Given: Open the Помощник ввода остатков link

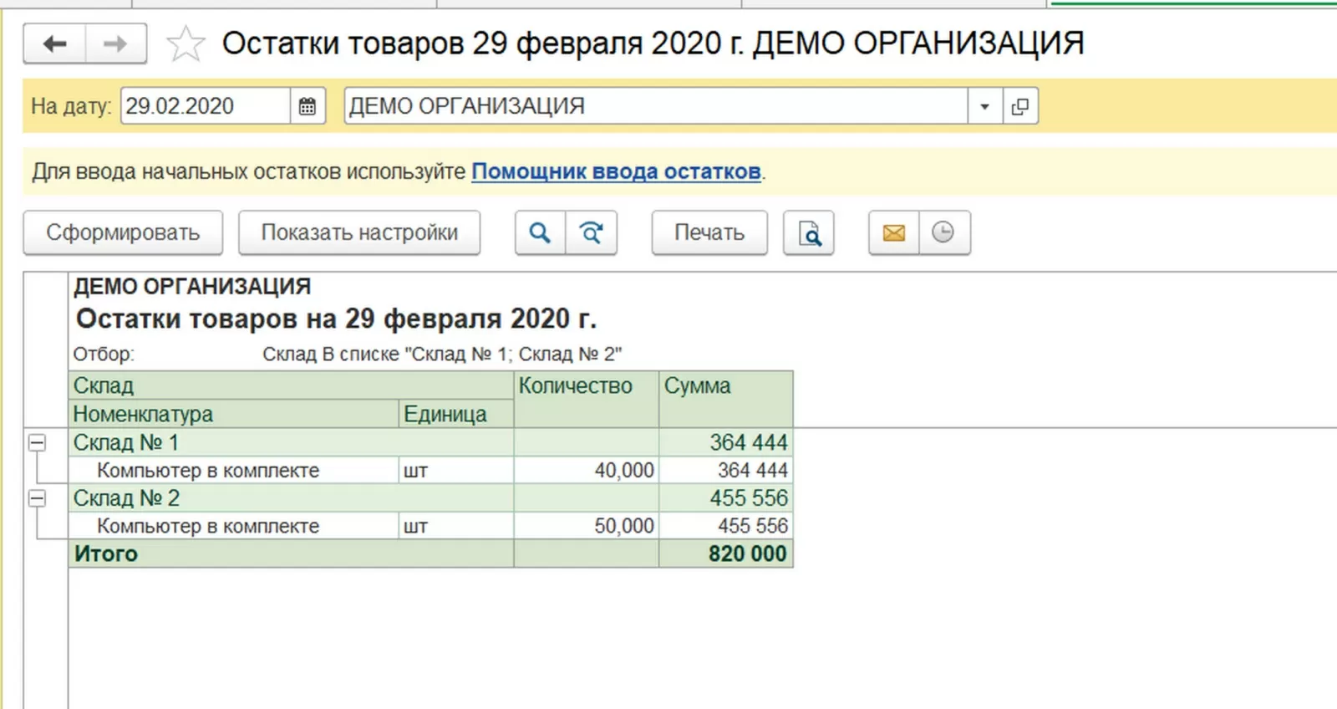Looking at the screenshot, I should coord(616,171).
